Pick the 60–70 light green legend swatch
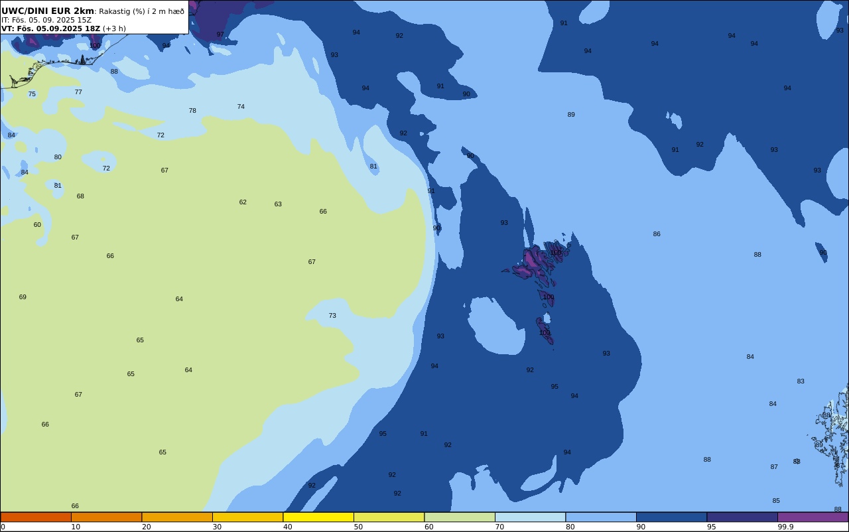 pos(460,517)
